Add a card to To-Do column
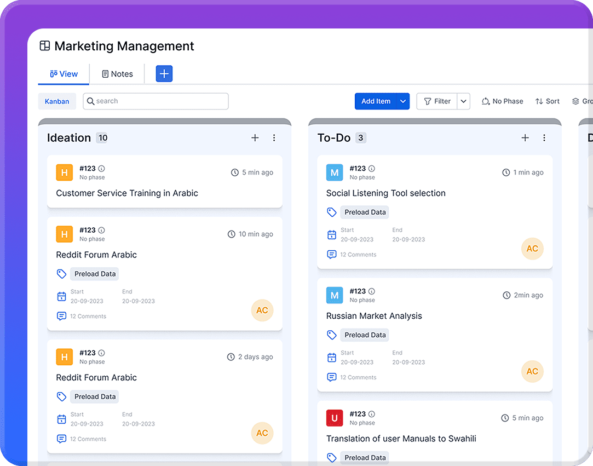The image size is (593, 466). pyautogui.click(x=525, y=137)
